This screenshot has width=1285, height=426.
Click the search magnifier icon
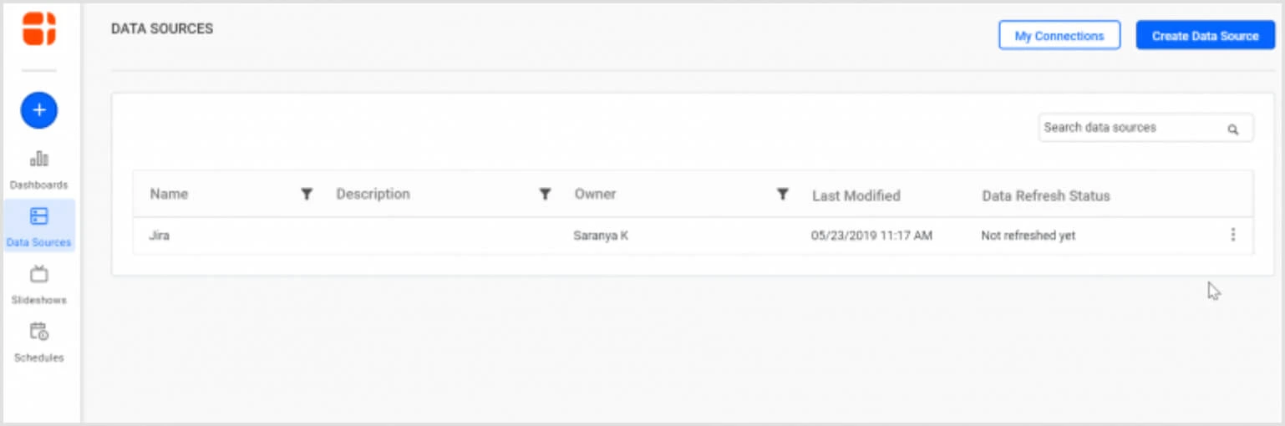click(1232, 129)
